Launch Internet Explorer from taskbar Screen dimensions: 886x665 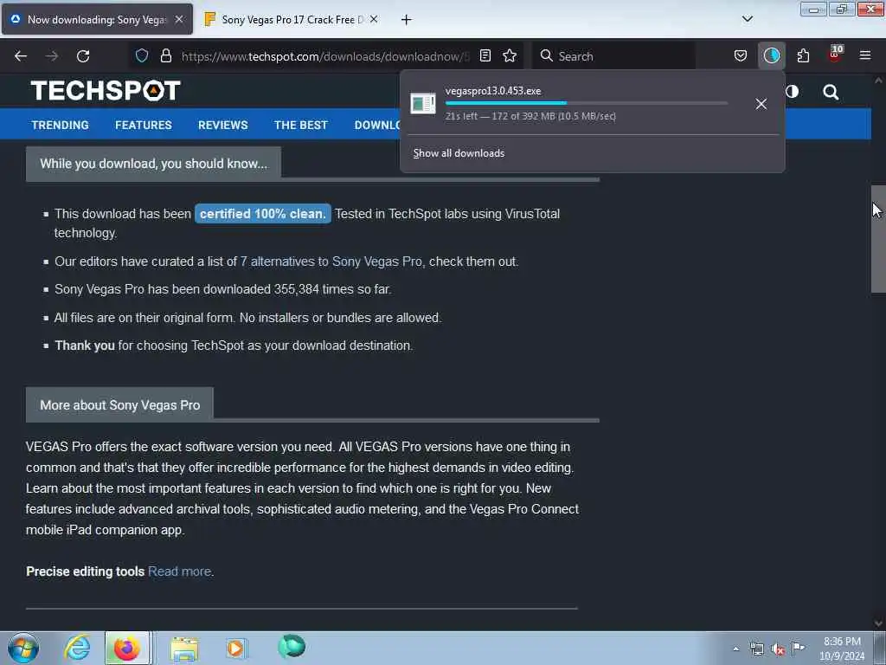(x=77, y=648)
